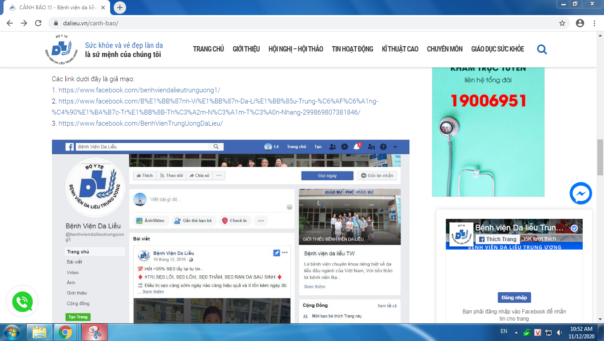Open Chrome's three-dot menu
The image size is (604, 341).
594,23
